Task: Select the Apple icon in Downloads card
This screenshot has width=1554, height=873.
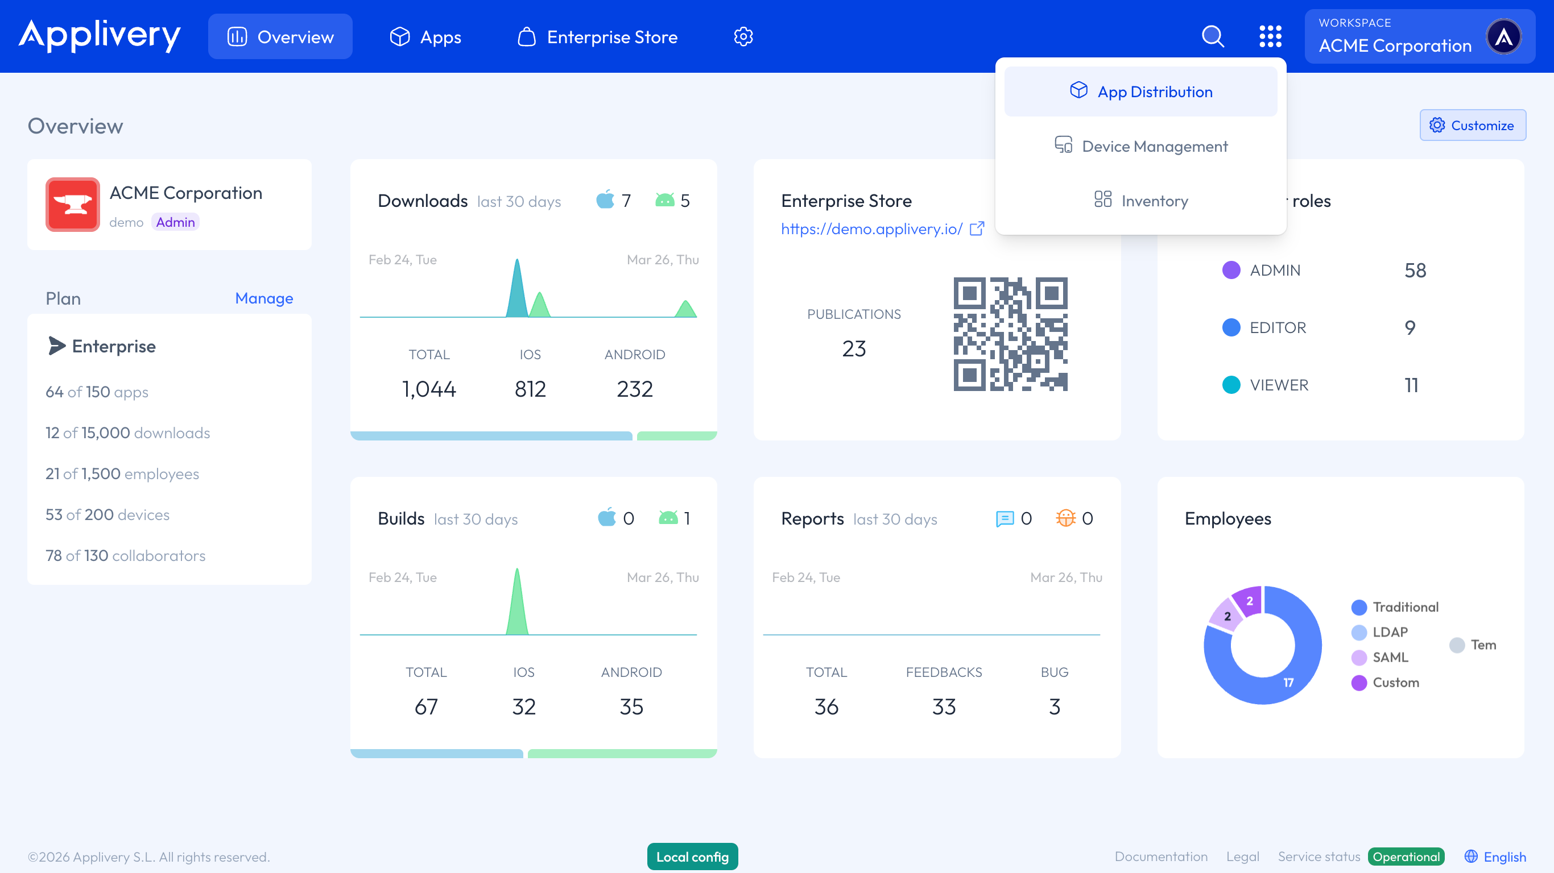Action: point(605,200)
